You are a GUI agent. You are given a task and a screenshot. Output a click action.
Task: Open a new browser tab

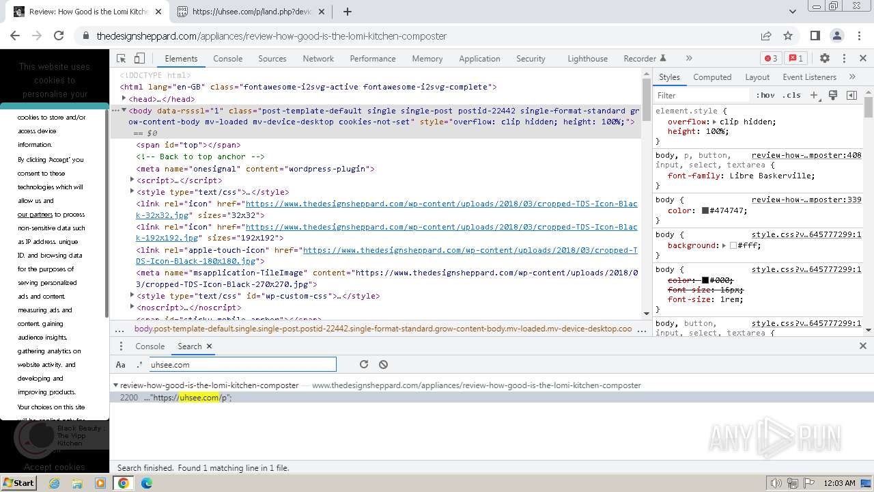[348, 12]
